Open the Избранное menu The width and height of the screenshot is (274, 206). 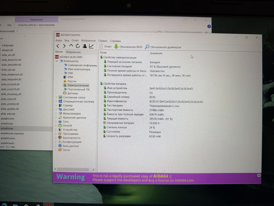(x=88, y=41)
